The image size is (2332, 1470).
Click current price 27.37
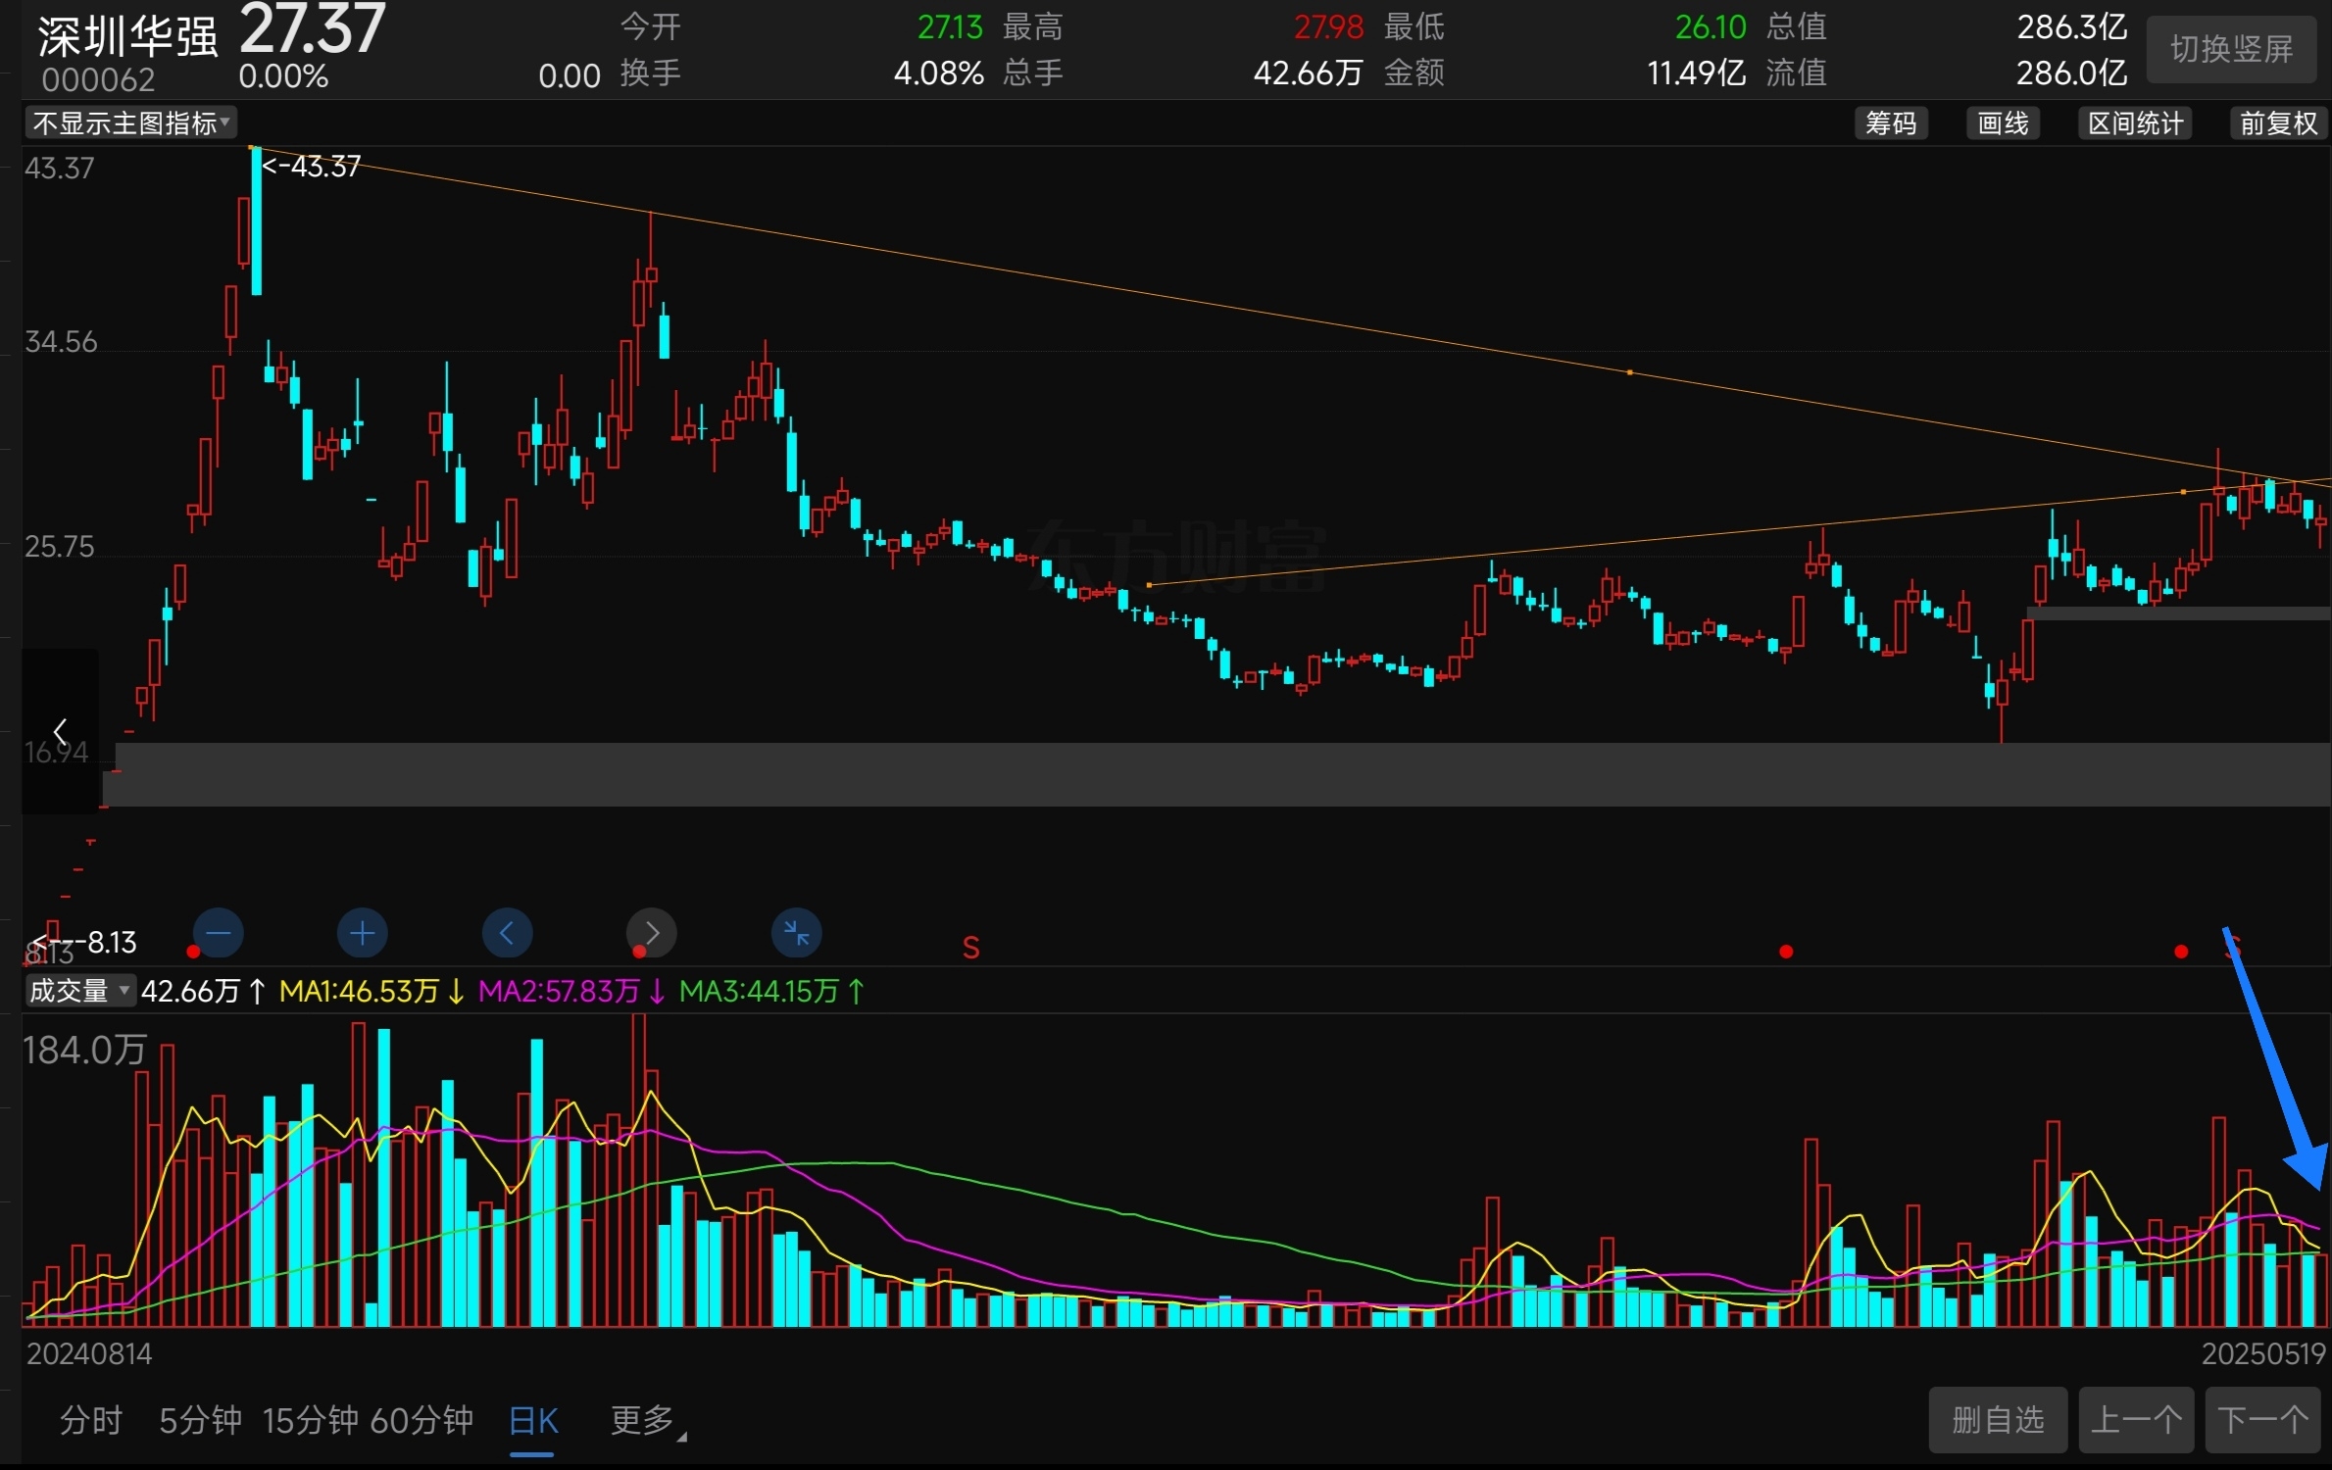point(313,28)
